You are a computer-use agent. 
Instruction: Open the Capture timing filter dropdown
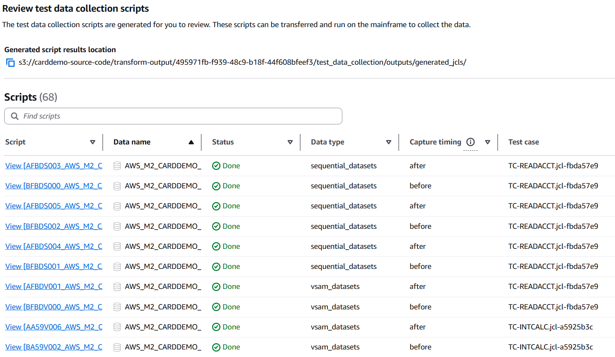click(488, 142)
